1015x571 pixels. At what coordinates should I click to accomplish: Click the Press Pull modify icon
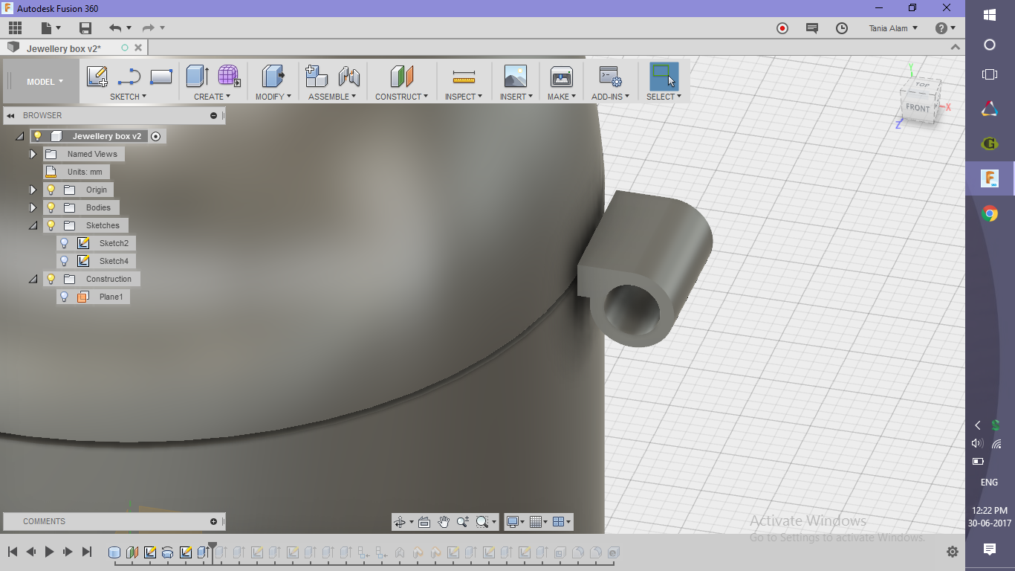click(x=273, y=77)
